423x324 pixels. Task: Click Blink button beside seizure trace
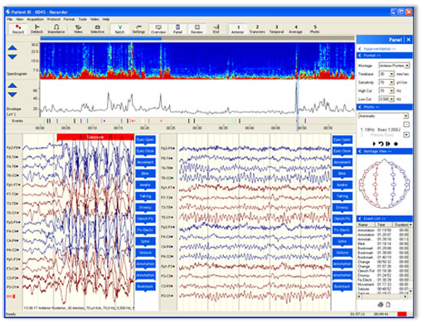point(145,174)
